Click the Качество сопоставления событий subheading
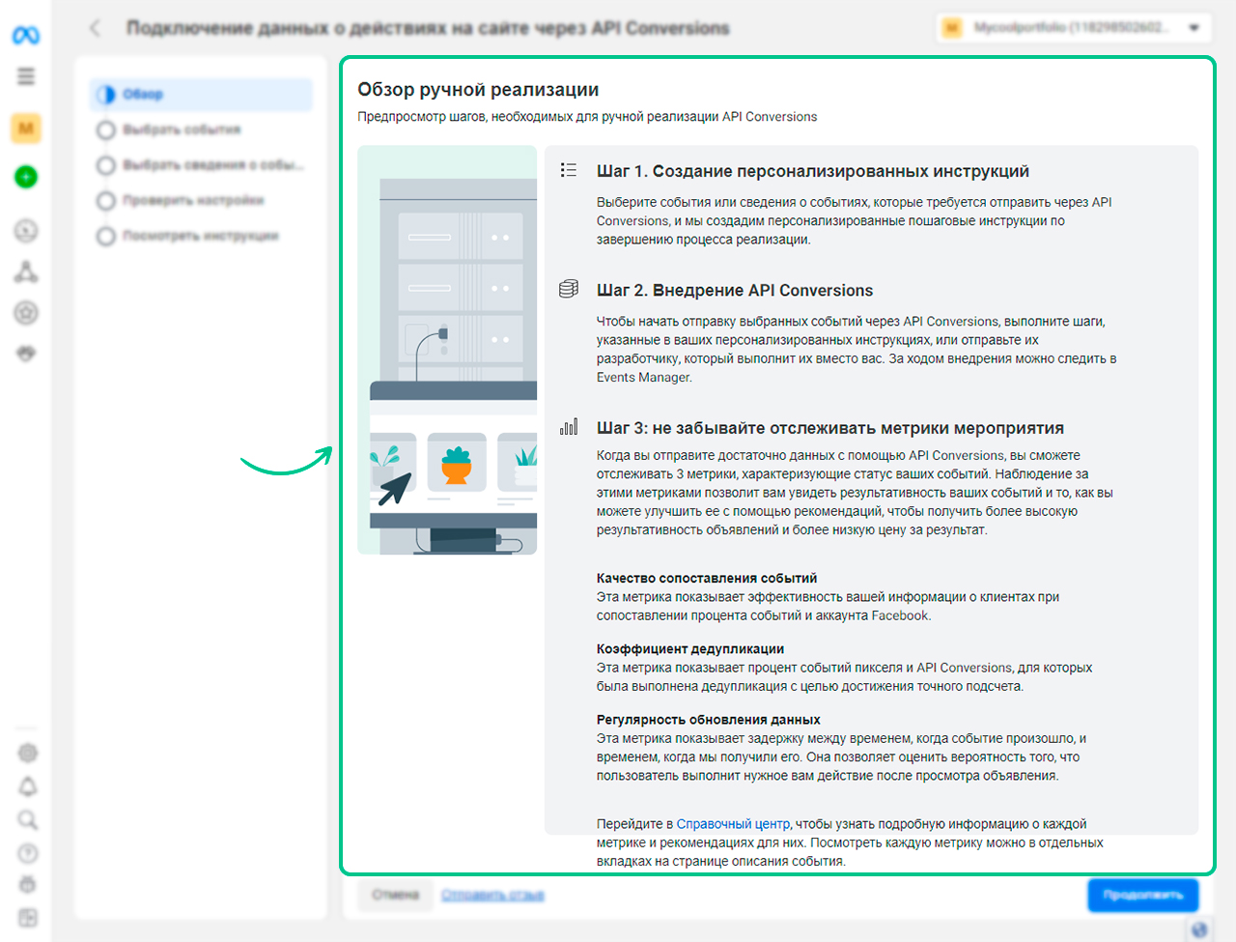1236x942 pixels. coord(707,578)
